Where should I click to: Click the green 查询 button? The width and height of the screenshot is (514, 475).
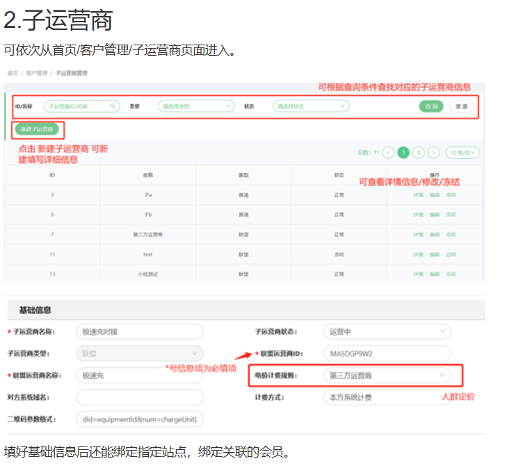tap(431, 107)
